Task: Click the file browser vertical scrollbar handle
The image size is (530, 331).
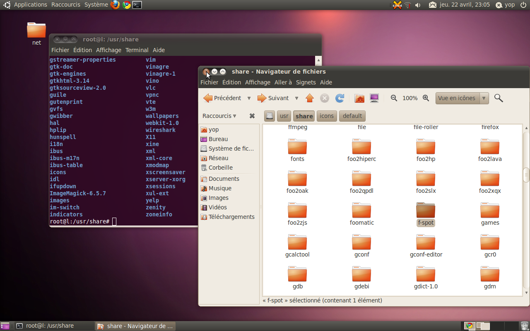Action: [526, 175]
